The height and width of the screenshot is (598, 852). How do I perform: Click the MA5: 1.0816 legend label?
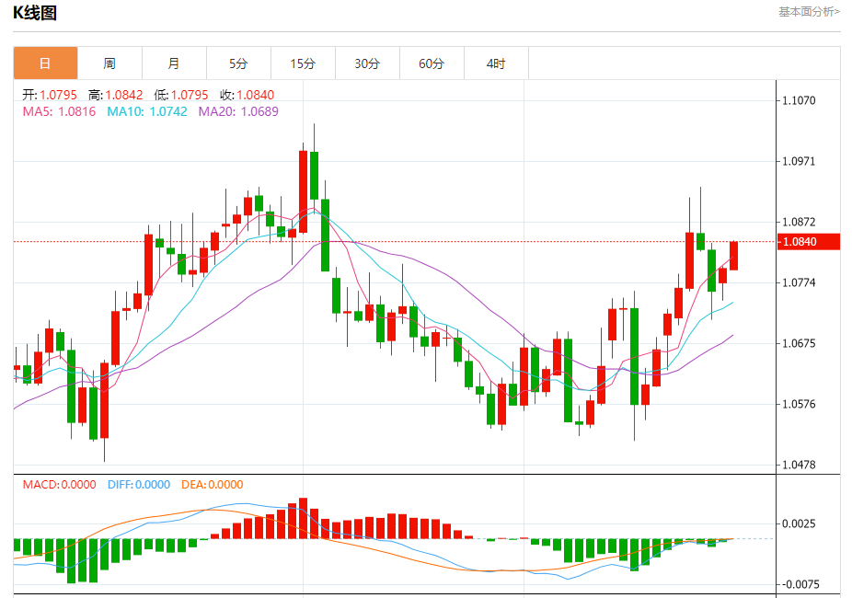(x=59, y=112)
